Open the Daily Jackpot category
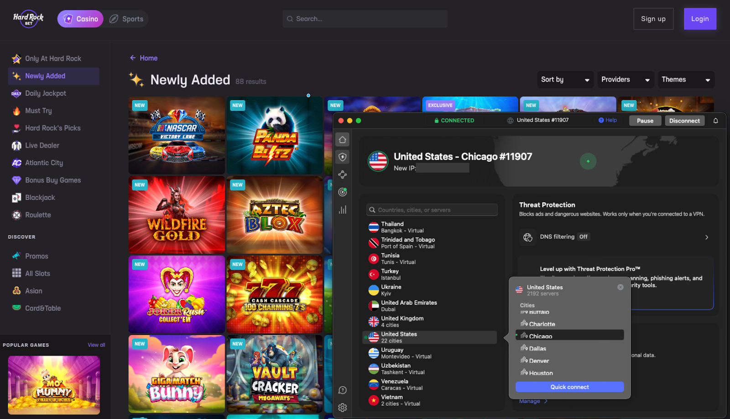Image resolution: width=730 pixels, height=419 pixels. click(54, 93)
